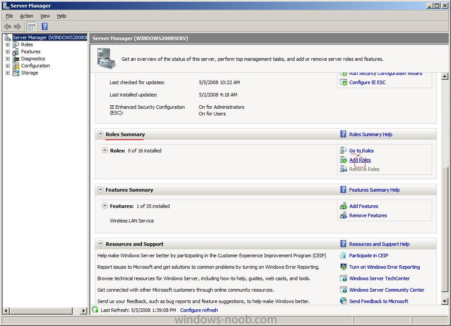Click the Windows Error Reporting icon
The image size is (451, 326).
pos(344,267)
